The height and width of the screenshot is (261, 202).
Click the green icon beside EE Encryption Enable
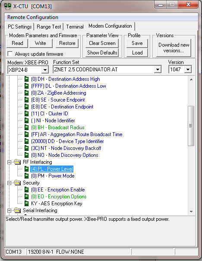pyautogui.click(x=26, y=190)
